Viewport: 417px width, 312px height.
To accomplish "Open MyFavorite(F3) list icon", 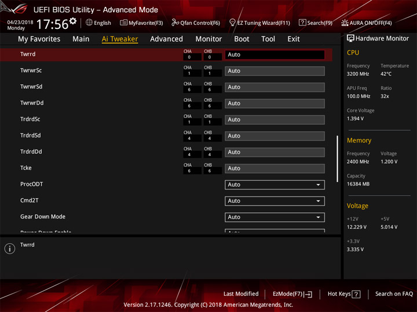I will tap(123, 23).
